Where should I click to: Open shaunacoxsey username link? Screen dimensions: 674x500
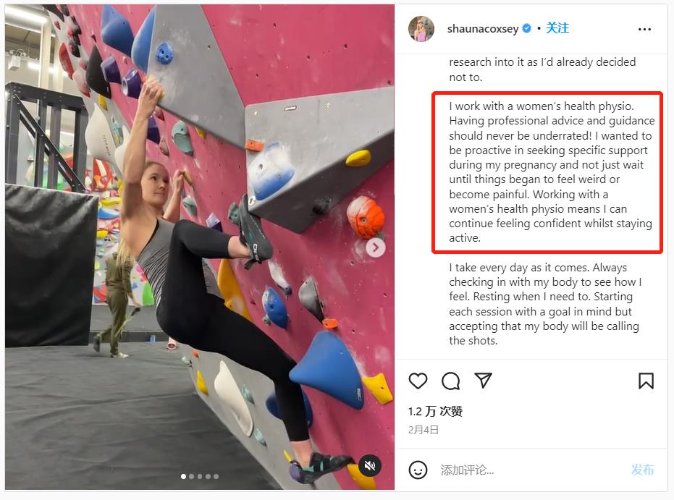point(483,29)
